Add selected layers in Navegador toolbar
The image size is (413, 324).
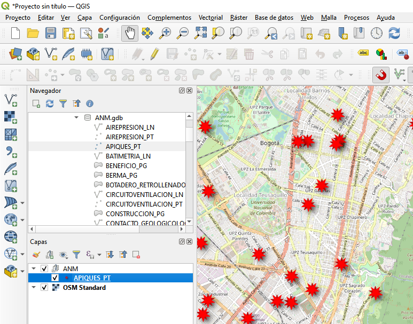tap(36, 104)
